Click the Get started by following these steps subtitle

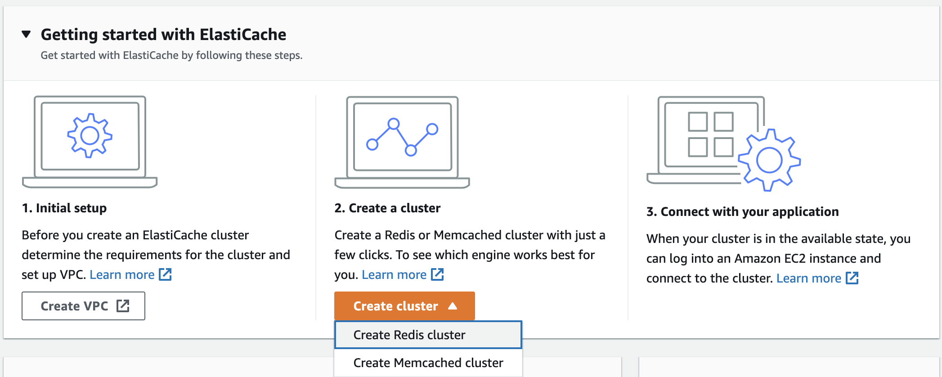click(x=171, y=55)
